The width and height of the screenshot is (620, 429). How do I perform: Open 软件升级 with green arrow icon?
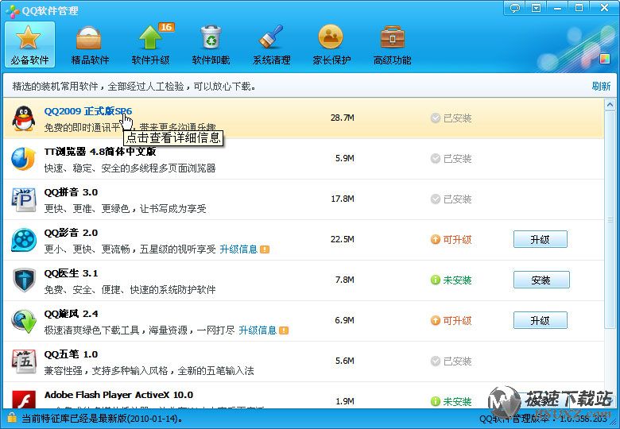(x=150, y=44)
